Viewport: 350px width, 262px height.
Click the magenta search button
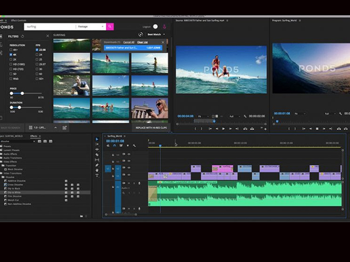point(110,27)
